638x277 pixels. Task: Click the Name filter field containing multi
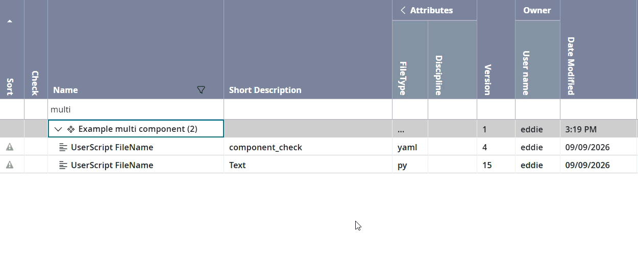[136, 109]
